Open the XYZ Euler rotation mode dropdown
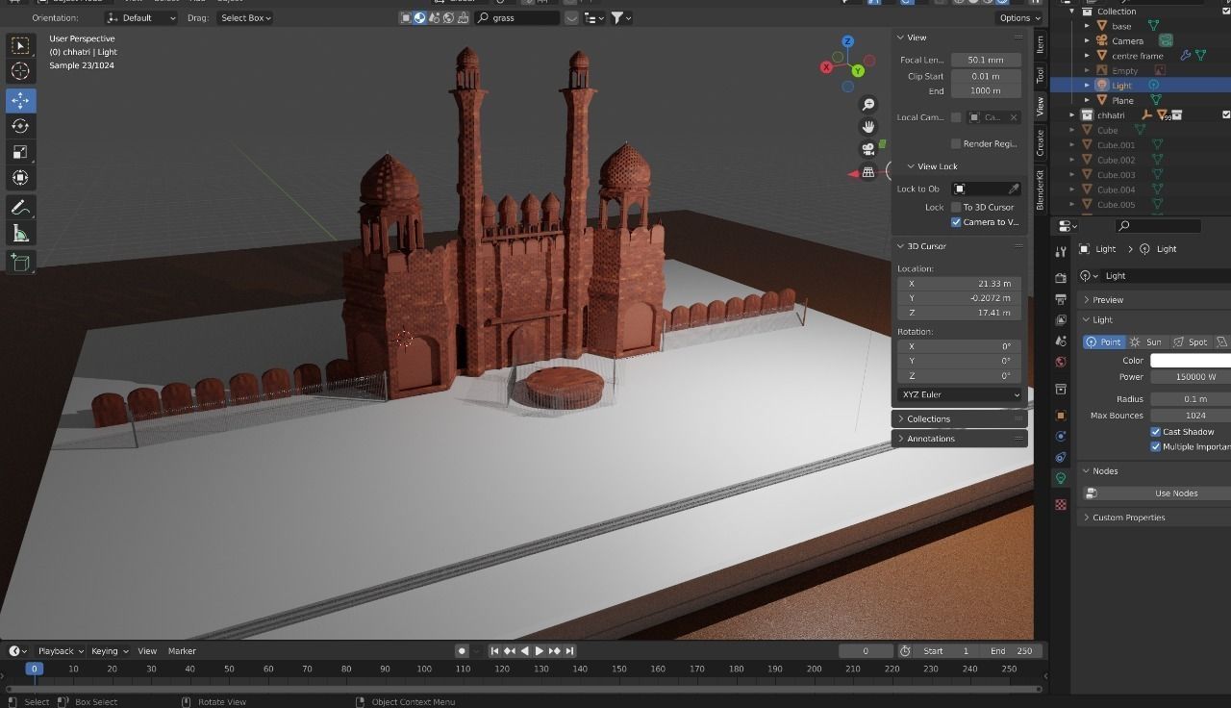This screenshot has width=1231, height=708. click(960, 394)
